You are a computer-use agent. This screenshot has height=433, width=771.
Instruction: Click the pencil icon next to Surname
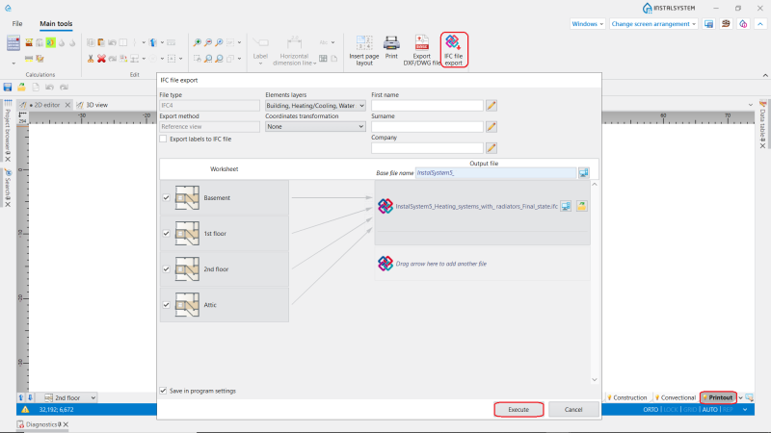(x=492, y=127)
